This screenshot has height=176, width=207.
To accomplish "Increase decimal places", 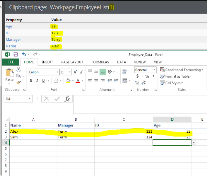I will click(137, 82).
